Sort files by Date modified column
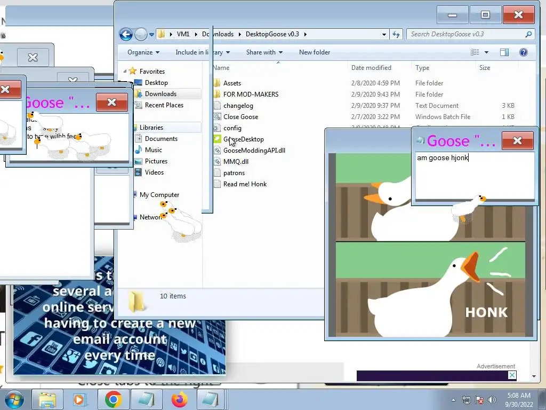This screenshot has height=410, width=546. 379,68
